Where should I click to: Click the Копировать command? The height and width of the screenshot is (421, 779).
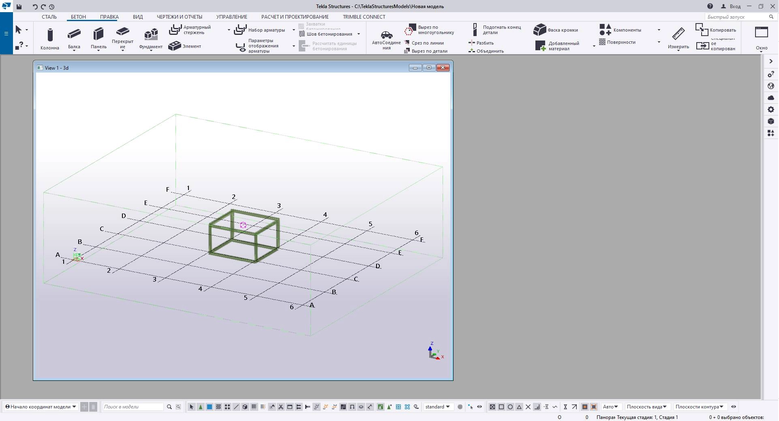(x=716, y=30)
